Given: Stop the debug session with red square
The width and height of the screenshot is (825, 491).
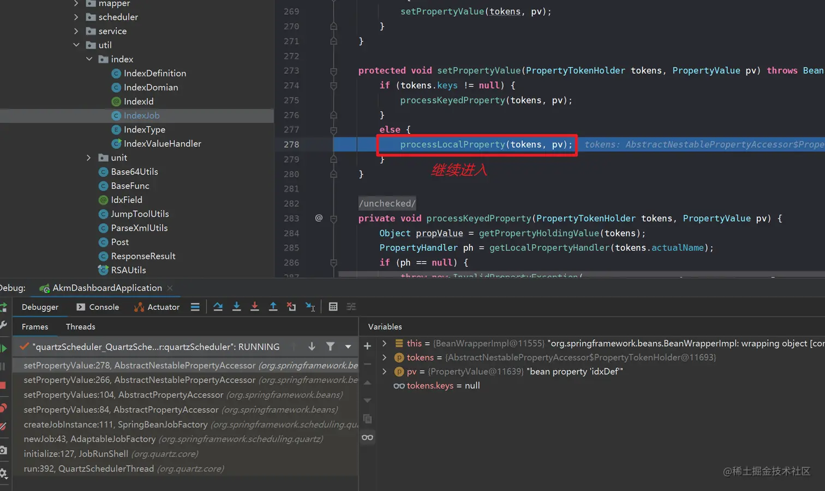Looking at the screenshot, I should [3, 385].
